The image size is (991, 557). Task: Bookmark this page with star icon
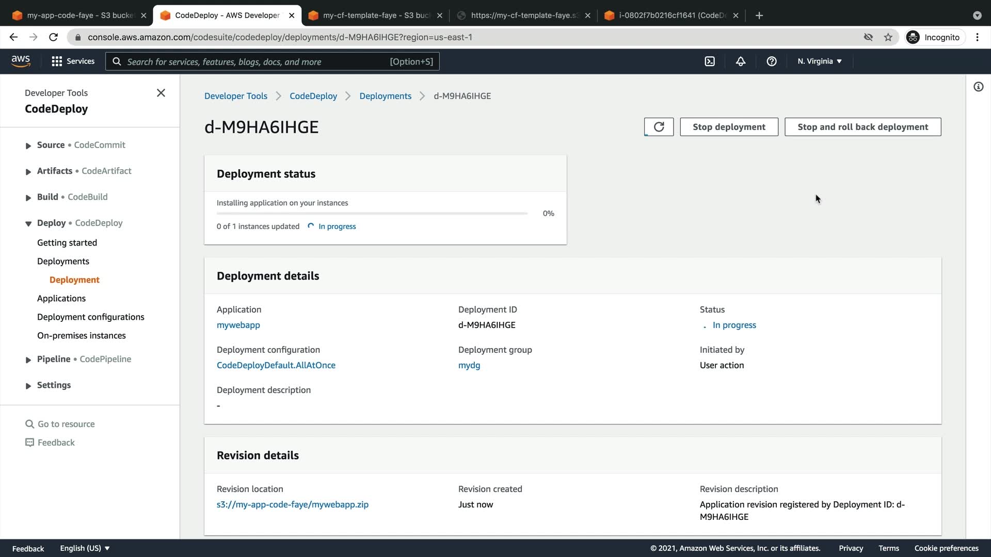point(888,37)
